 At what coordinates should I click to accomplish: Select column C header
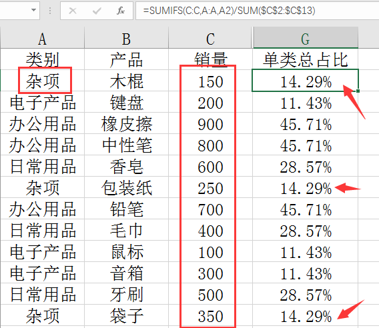pyautogui.click(x=210, y=38)
